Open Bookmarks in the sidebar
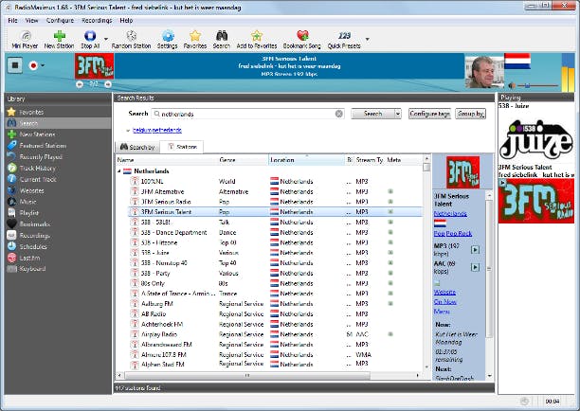580x411 pixels. click(35, 224)
